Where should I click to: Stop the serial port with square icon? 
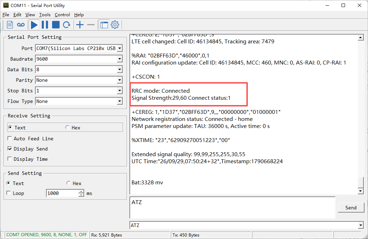click(x=56, y=25)
